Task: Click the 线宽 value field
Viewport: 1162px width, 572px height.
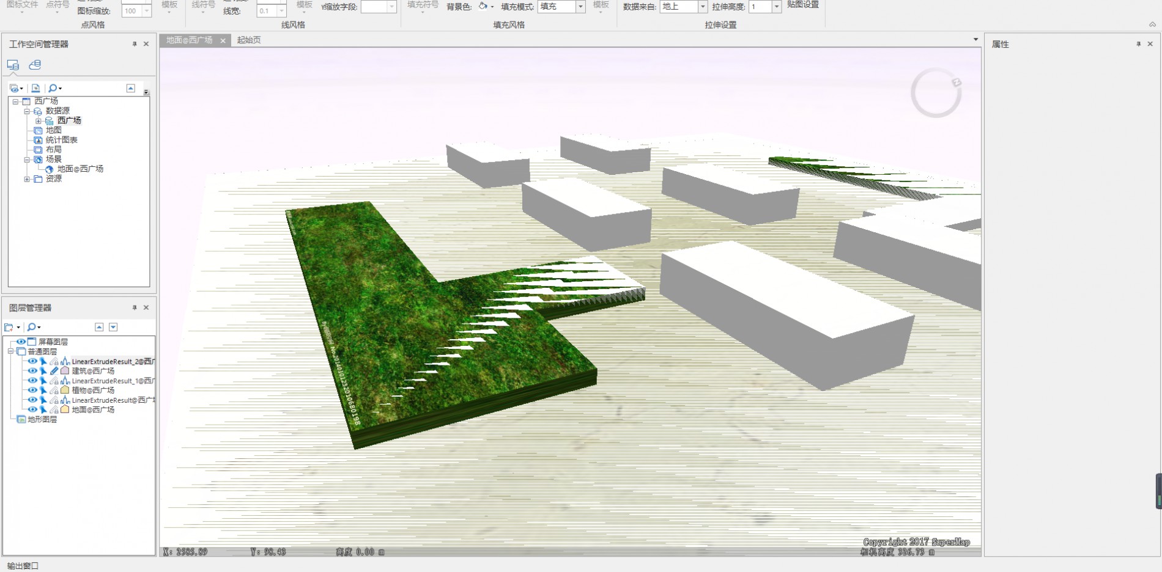Action: [x=266, y=11]
